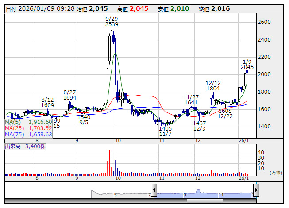Click the left range handle arrow
Image resolution: width=289 pixels, height=208 pixels.
pos(154,190)
